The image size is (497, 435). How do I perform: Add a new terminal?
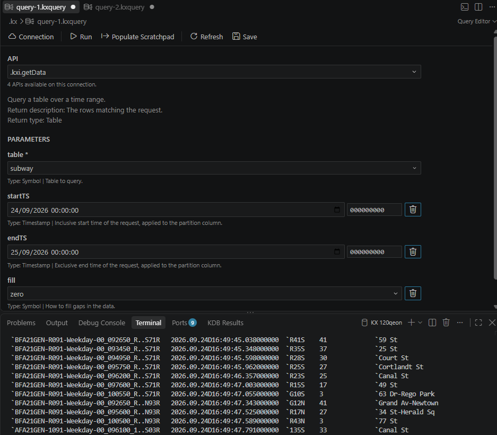[411, 323]
